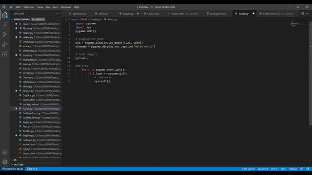Open the File menu
This screenshot has height=175, width=312.
11,7
